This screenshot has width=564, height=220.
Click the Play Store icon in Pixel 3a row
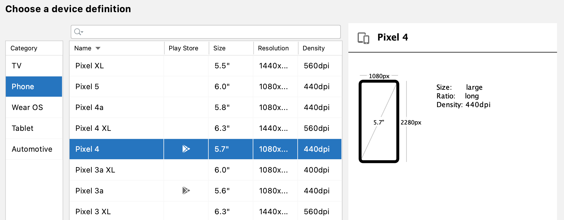click(x=186, y=190)
